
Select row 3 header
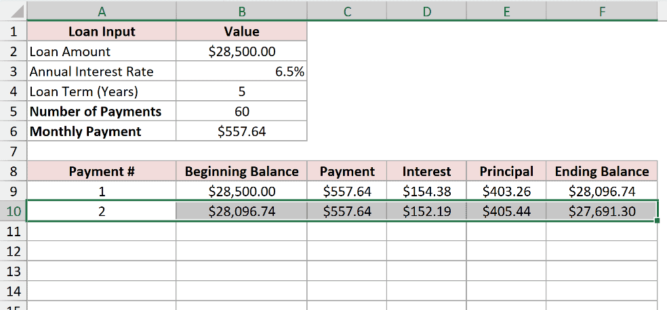click(x=14, y=71)
